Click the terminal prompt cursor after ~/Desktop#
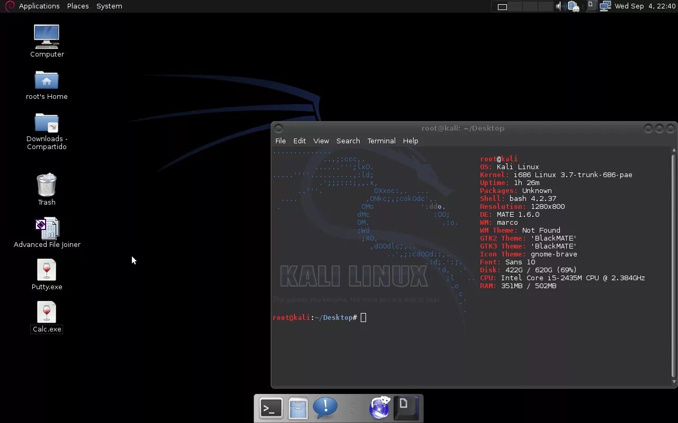678x423 pixels. point(363,317)
